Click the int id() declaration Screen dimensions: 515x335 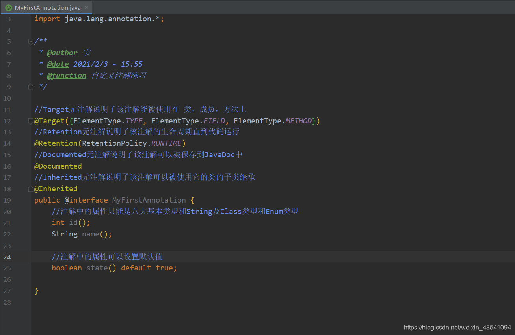tap(71, 223)
